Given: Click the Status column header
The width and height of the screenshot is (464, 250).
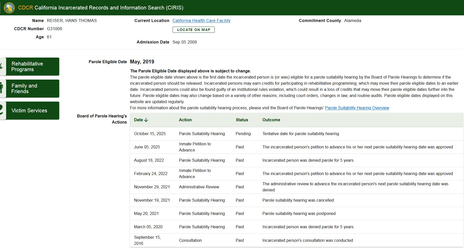Looking at the screenshot, I should point(242,120).
